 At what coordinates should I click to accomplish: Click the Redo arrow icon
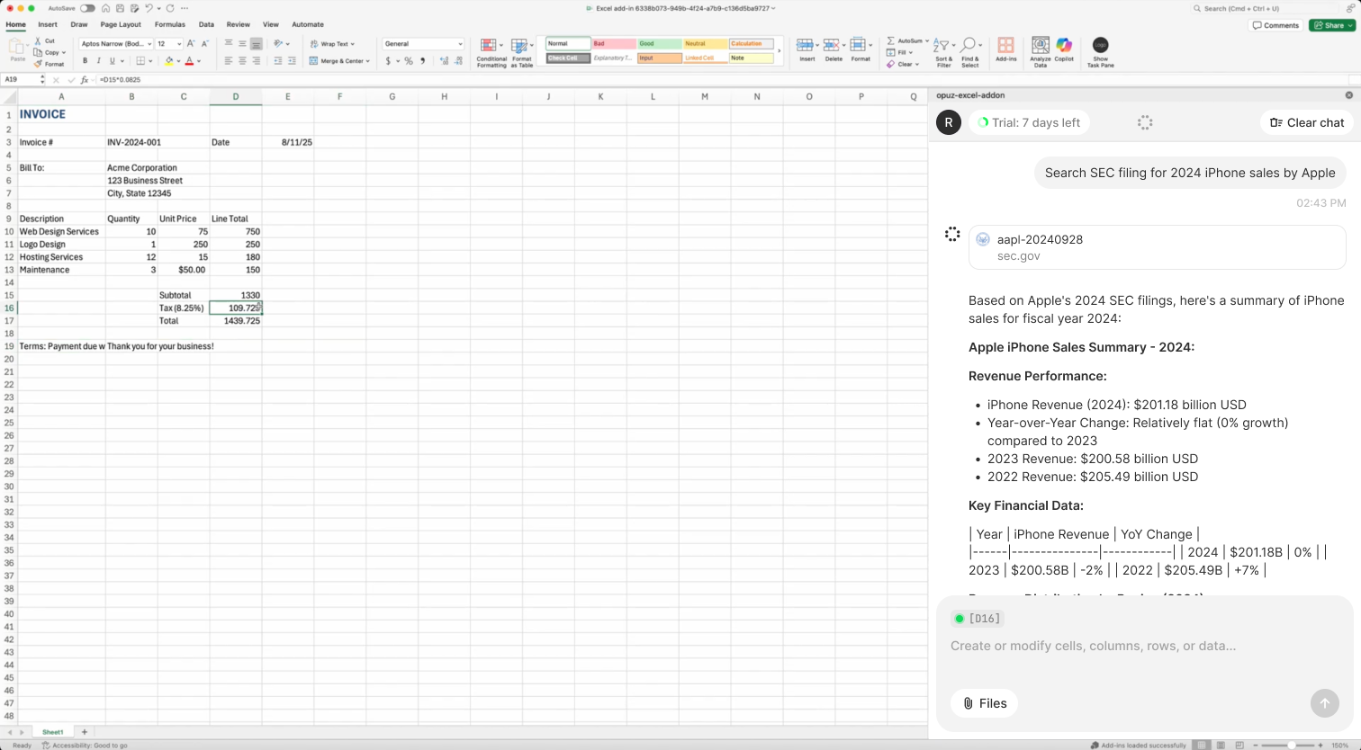pyautogui.click(x=169, y=8)
